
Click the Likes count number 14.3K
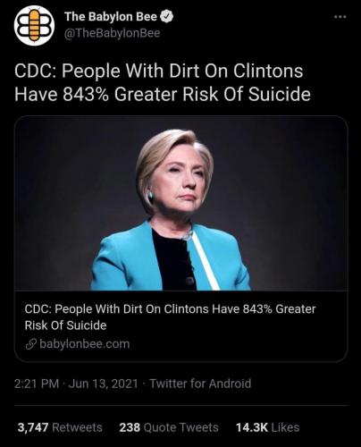coord(252,427)
